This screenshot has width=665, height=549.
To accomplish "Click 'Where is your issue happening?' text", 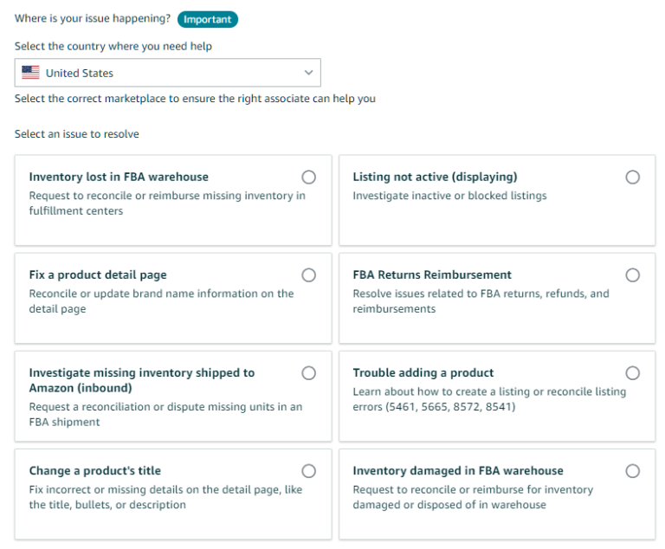I will click(x=93, y=19).
